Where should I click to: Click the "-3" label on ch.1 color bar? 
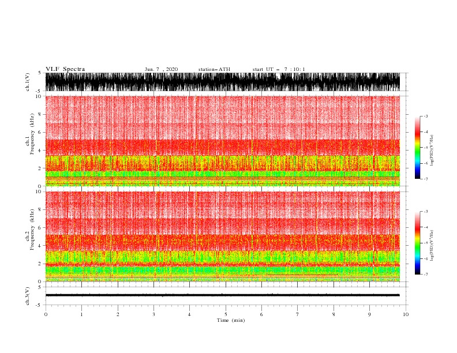[x=426, y=116]
